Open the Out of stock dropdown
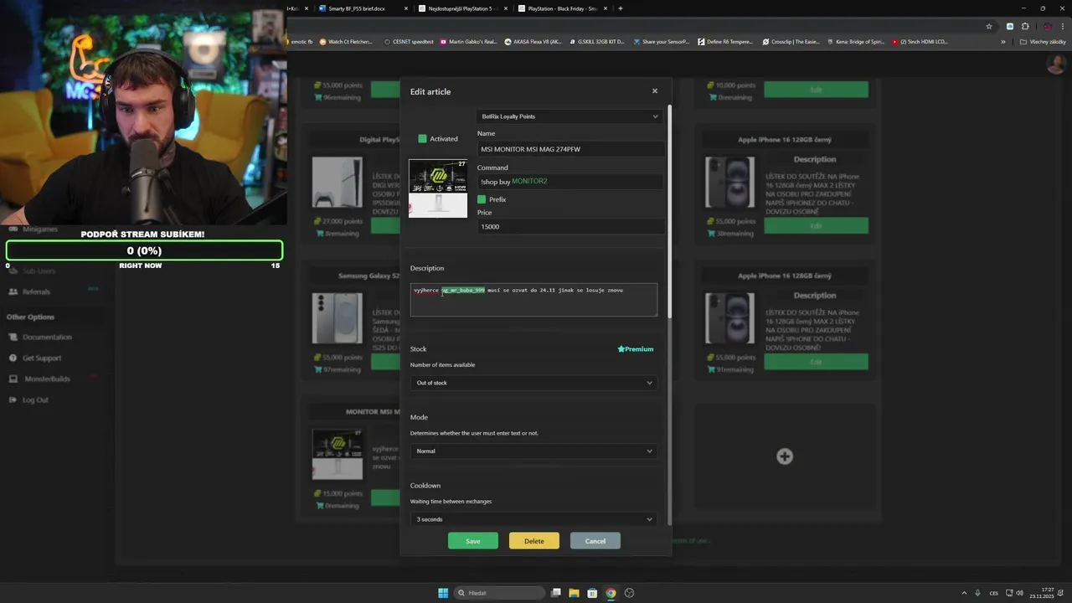 pyautogui.click(x=533, y=383)
